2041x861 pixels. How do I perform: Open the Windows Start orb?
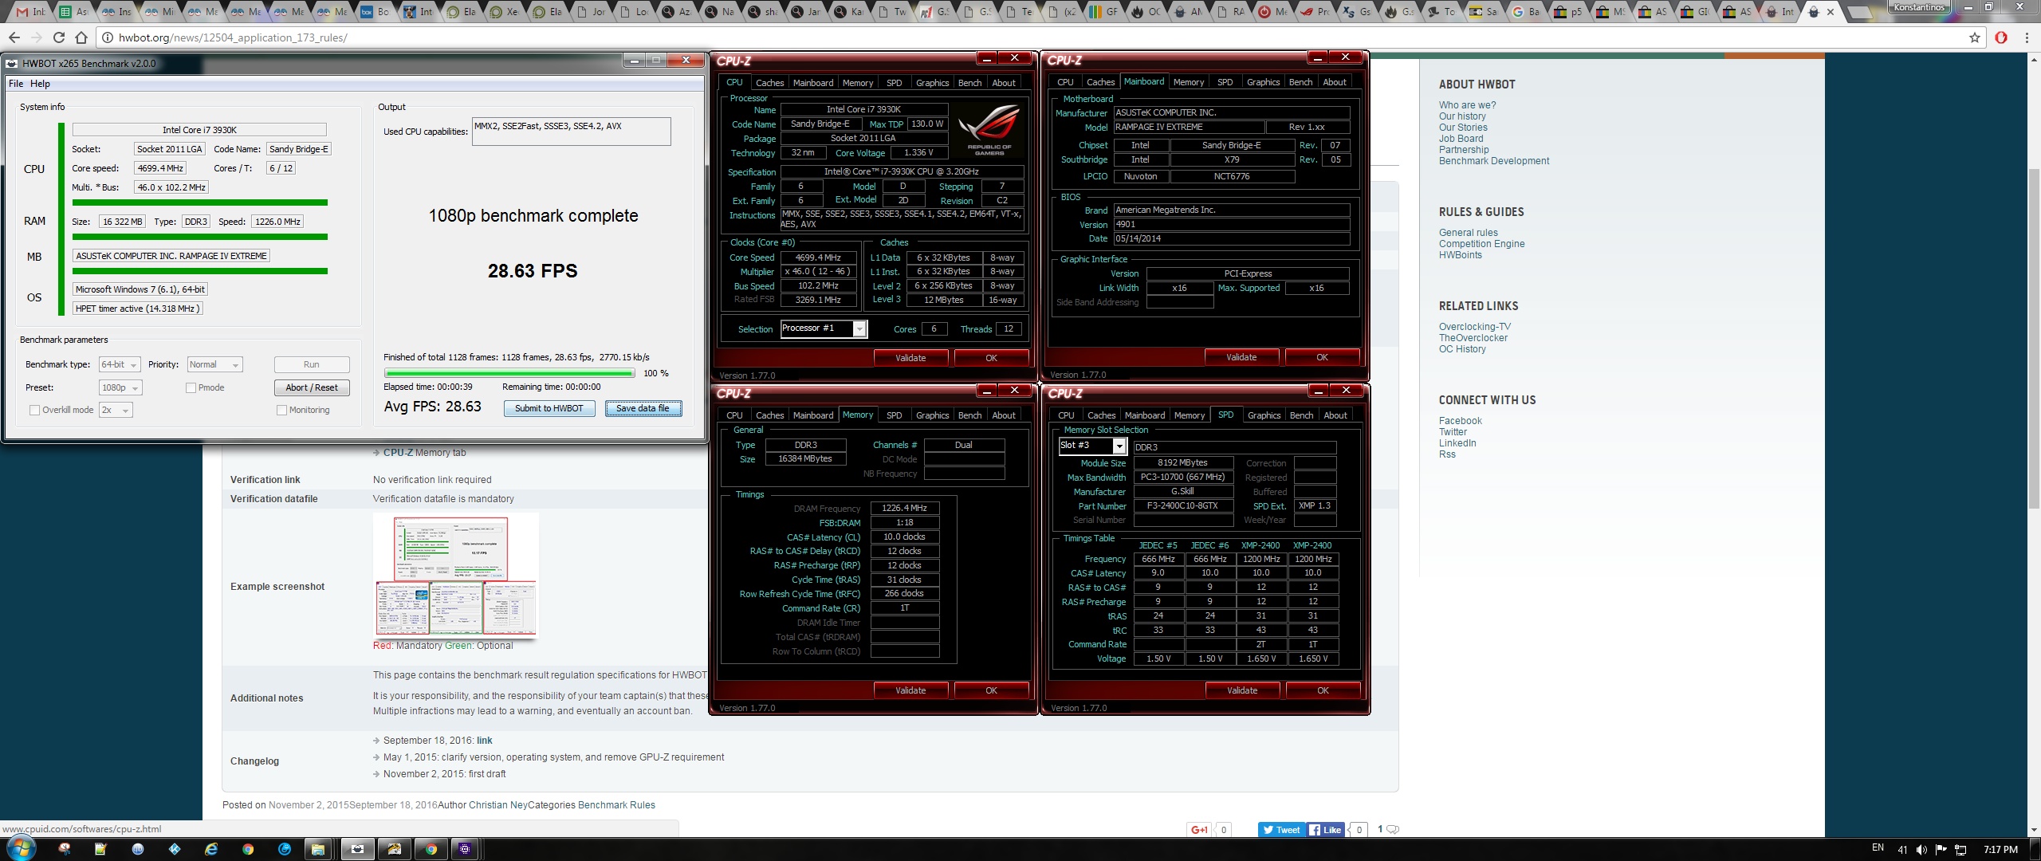coord(21,848)
